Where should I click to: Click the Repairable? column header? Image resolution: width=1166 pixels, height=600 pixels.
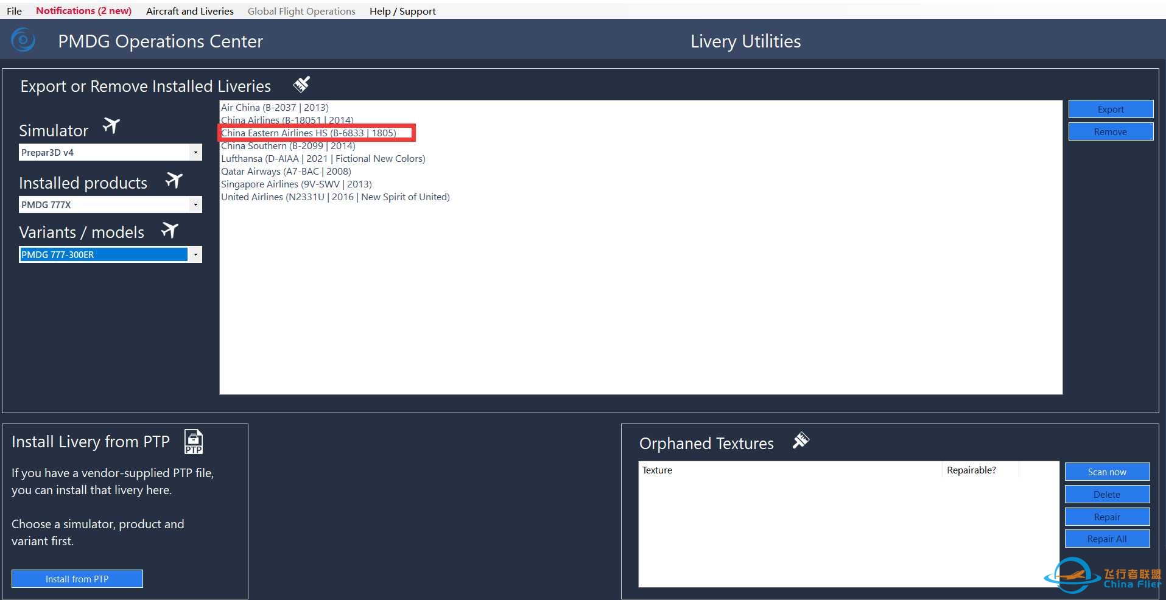[971, 470]
